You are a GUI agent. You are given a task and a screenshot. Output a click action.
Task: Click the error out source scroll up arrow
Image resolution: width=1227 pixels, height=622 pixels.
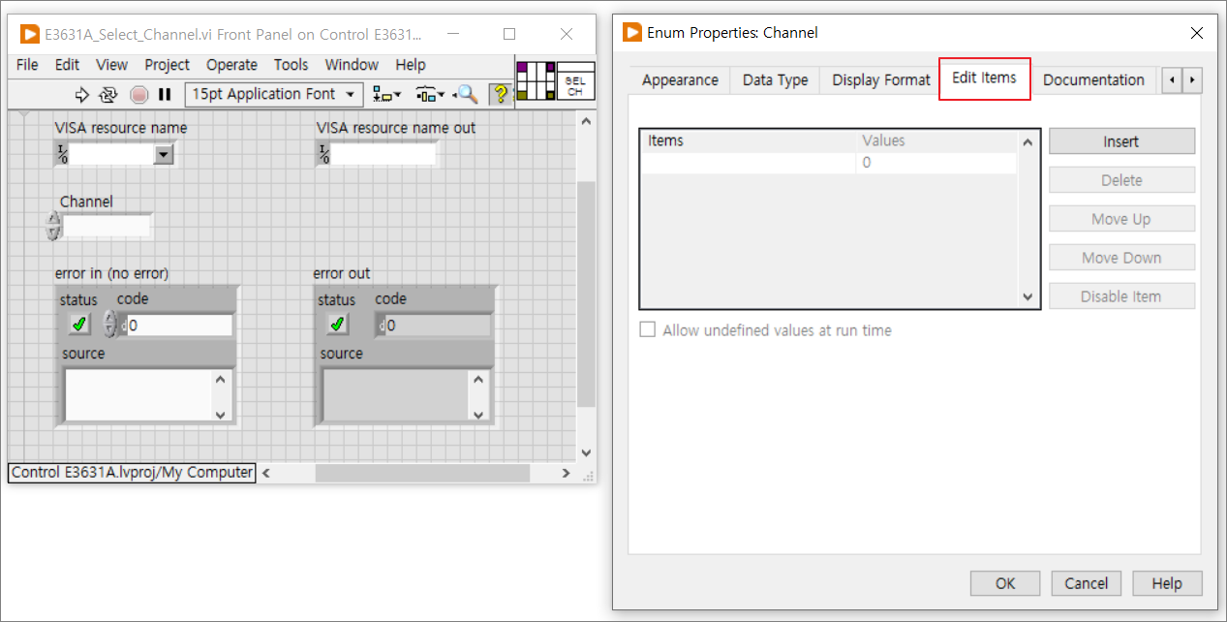pos(478,380)
